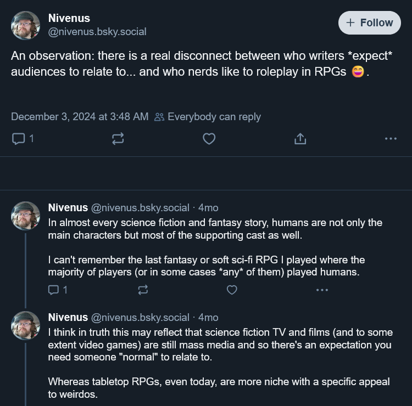
Task: Like the main post with heart
Action: (209, 139)
